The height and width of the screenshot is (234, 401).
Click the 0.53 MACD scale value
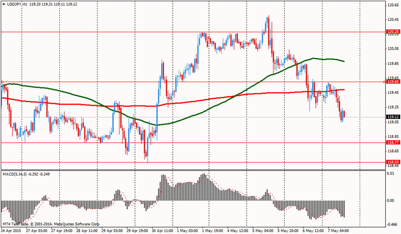point(391,173)
